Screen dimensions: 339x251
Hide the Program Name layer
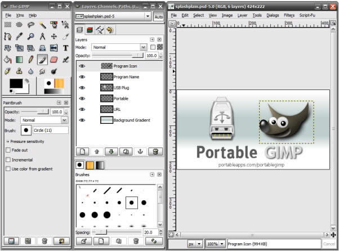[x=82, y=77]
